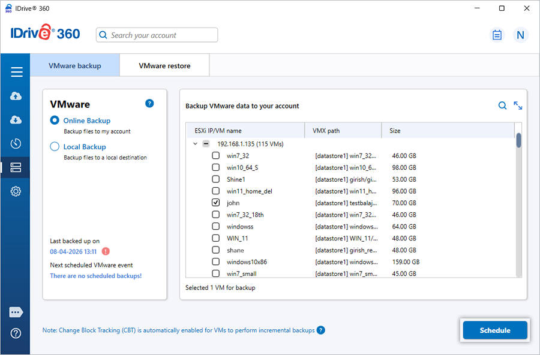
Task: Select the Local Backup radio button
Action: pos(55,146)
